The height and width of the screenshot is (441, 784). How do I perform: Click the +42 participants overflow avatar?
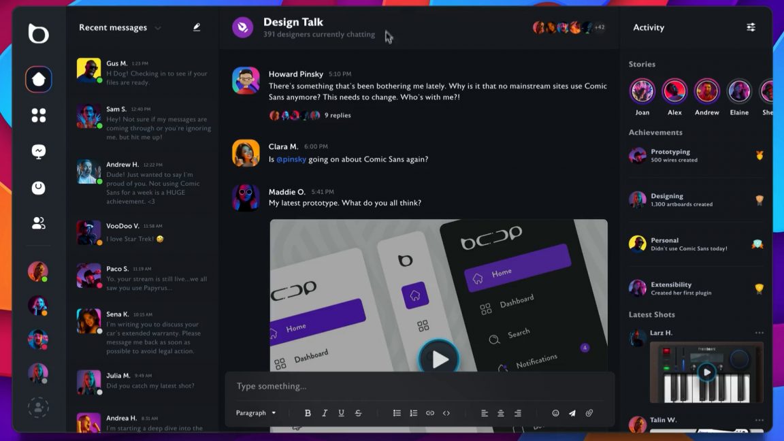pyautogui.click(x=599, y=28)
